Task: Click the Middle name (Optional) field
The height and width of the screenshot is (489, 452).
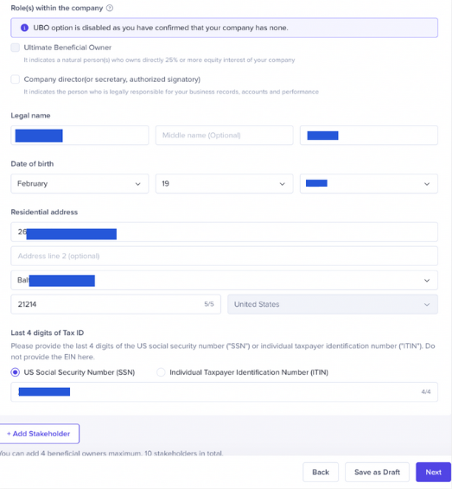Action: (225, 136)
